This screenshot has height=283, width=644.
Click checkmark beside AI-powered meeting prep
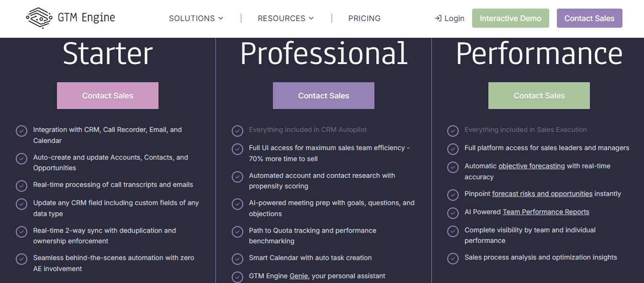237,204
